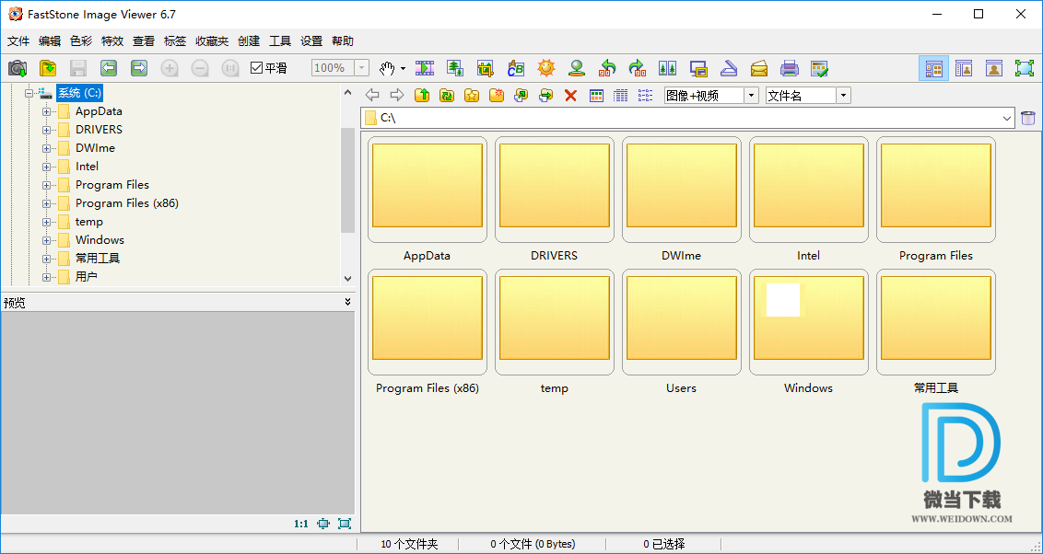The height and width of the screenshot is (554, 1043).
Task: Navigate forward with the right arrow
Action: [x=397, y=96]
